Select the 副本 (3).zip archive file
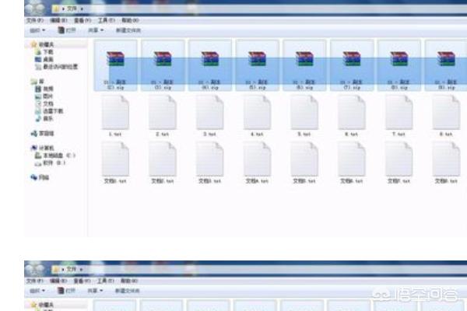467x311 pixels. 163,65
